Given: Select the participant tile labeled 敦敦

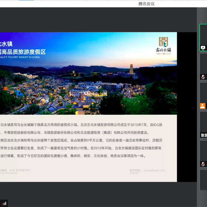Looking at the screenshot, I should [x=203, y=125].
